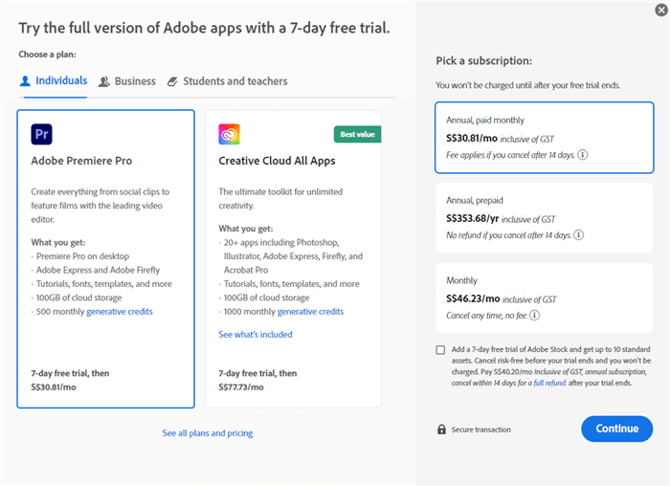Image resolution: width=670 pixels, height=486 pixels.
Task: Click the Creative Cloud All Apps title
Action: click(x=277, y=161)
